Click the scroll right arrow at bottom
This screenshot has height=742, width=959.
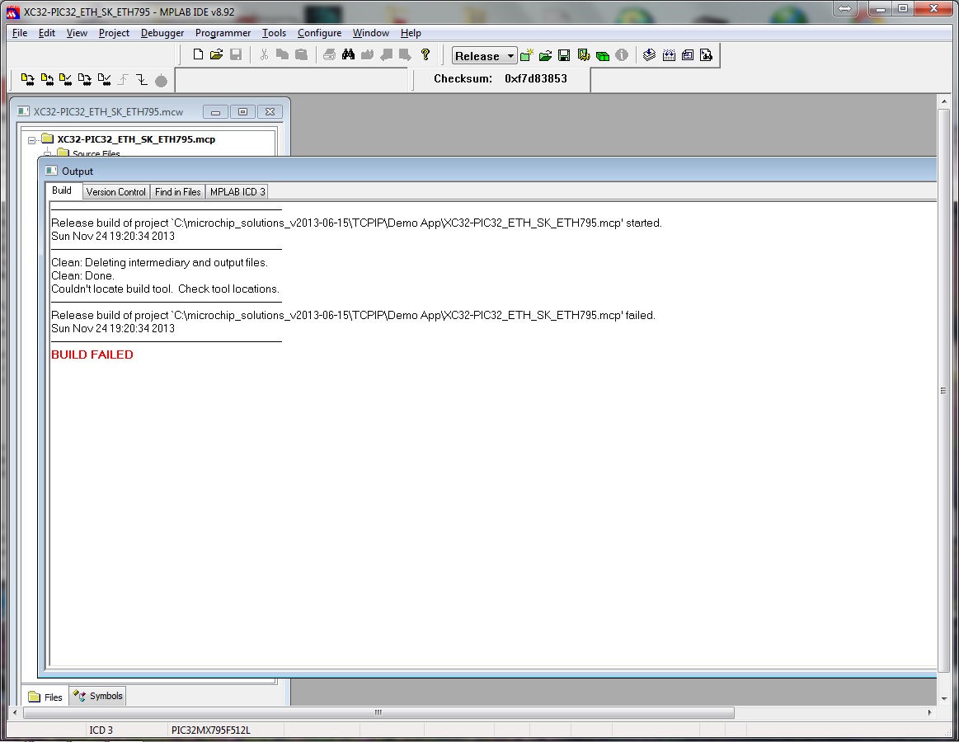point(929,712)
